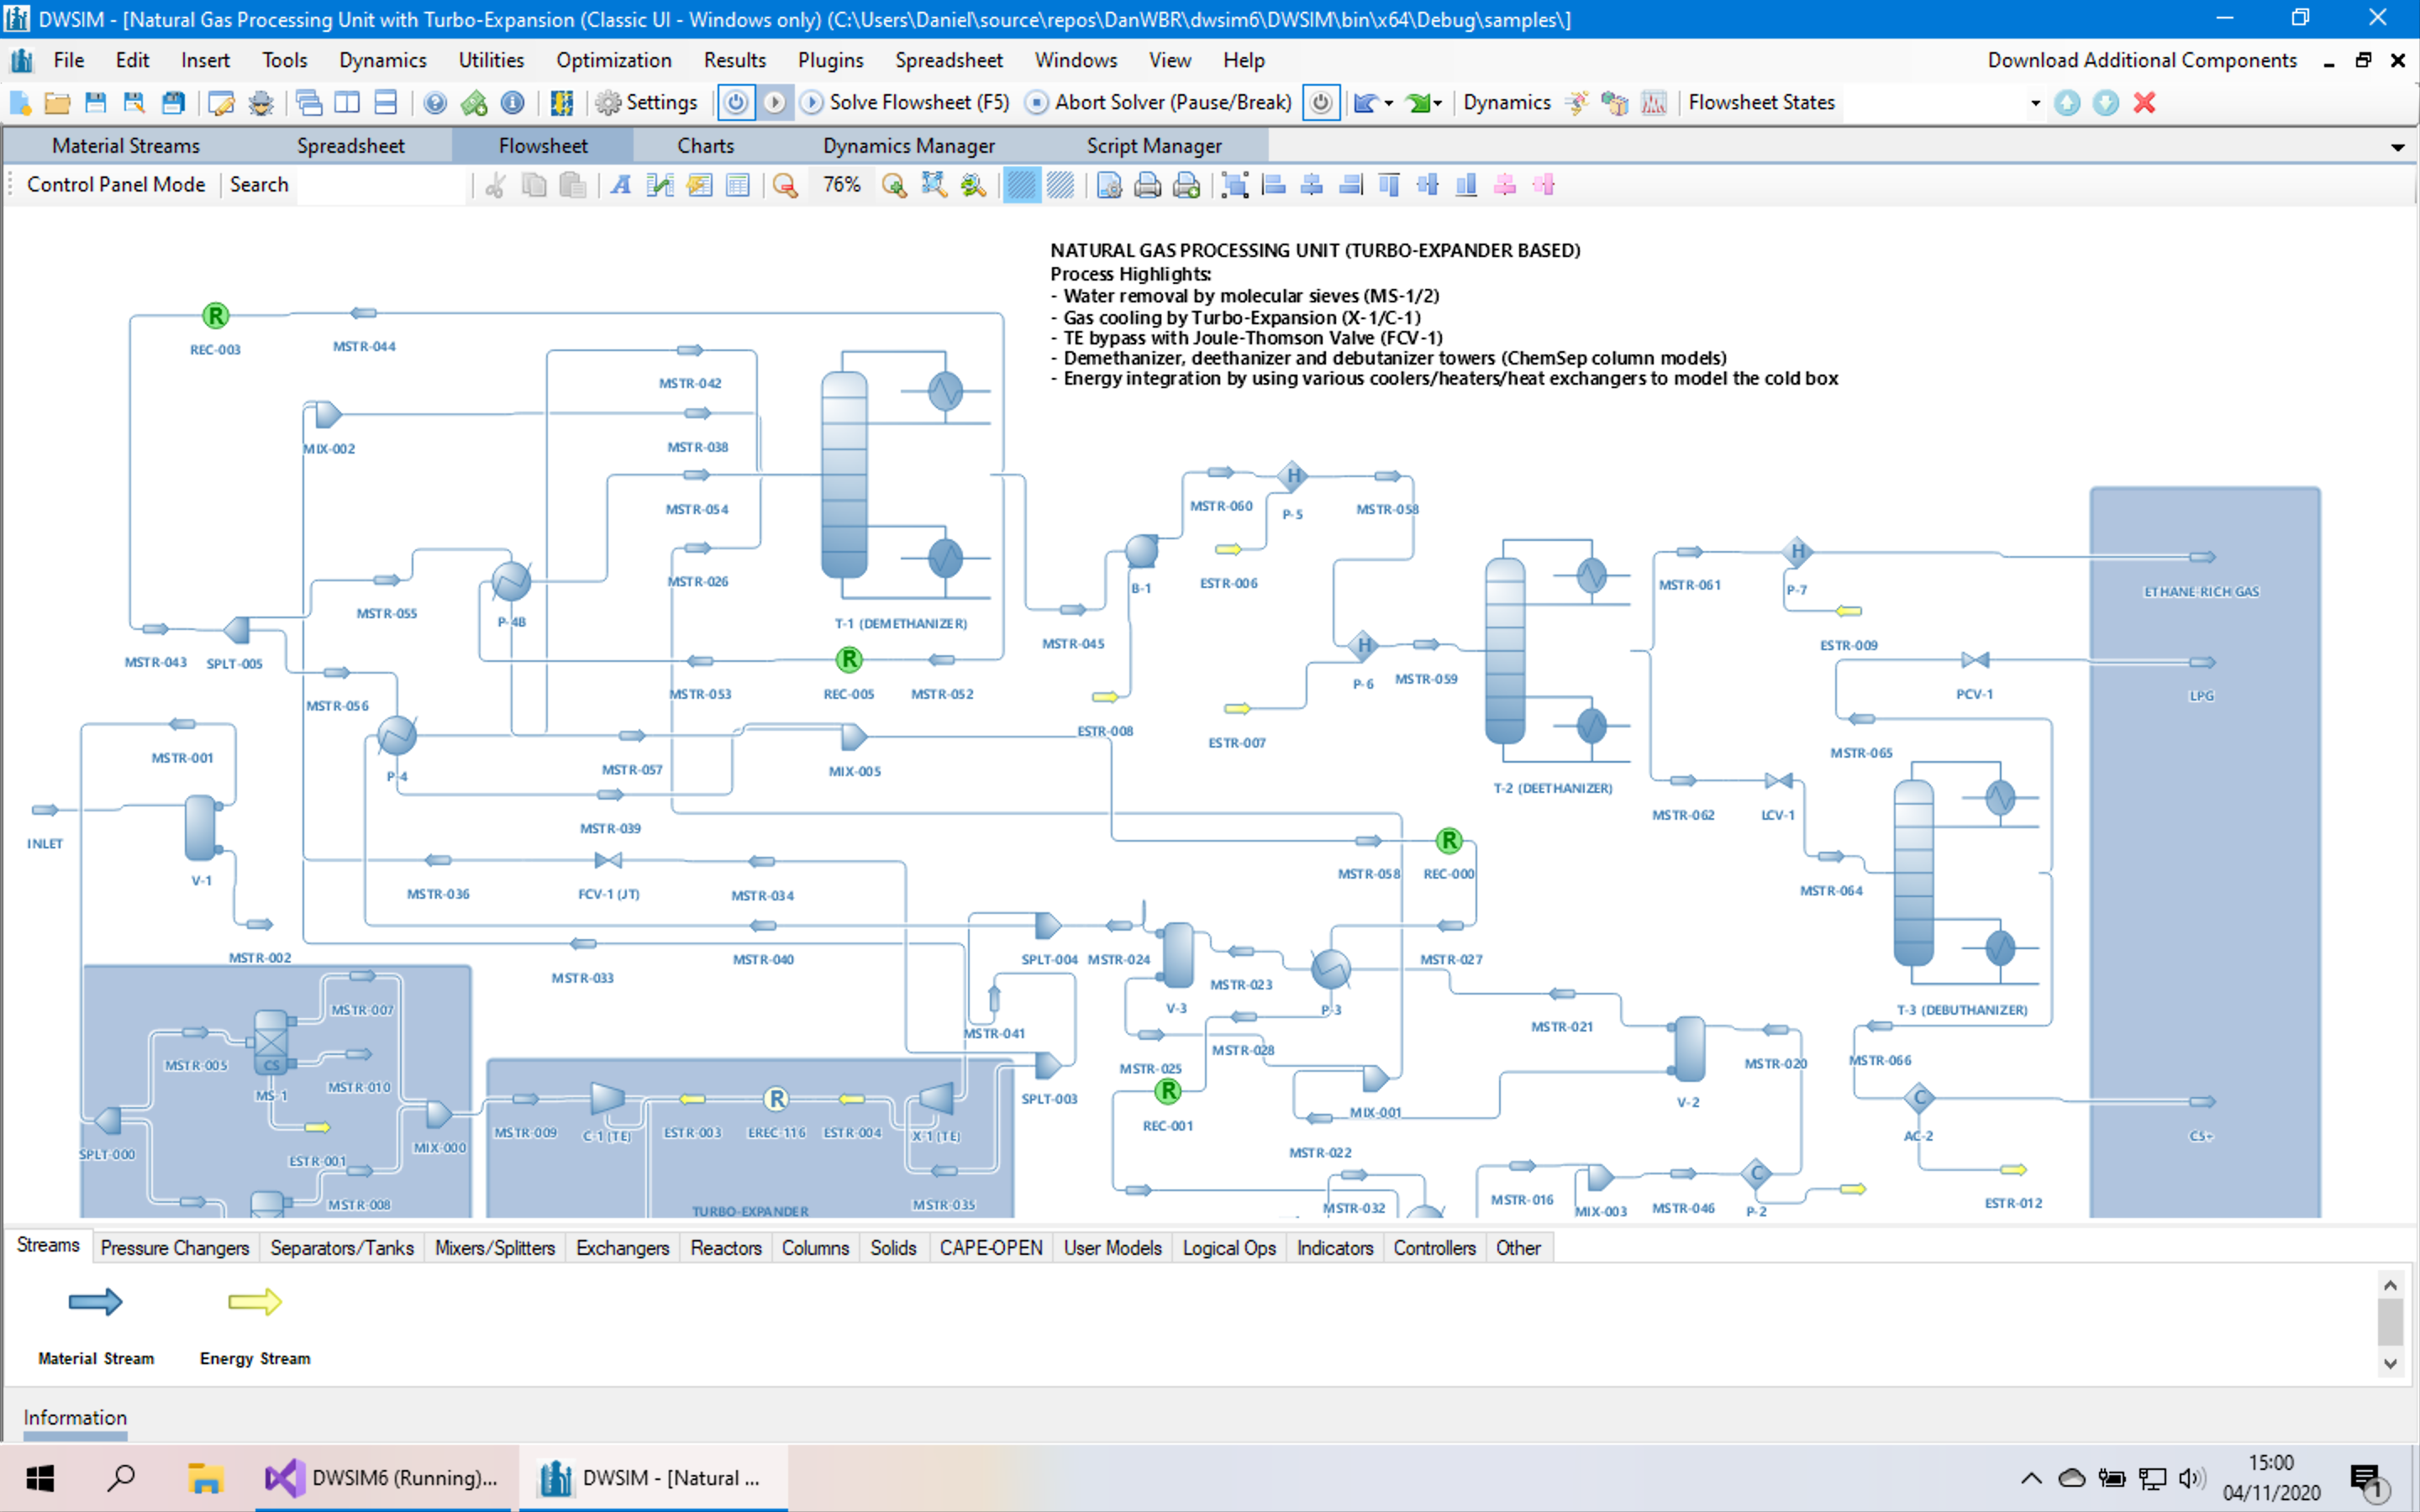Switch to the Exchangers tab

pos(620,1247)
